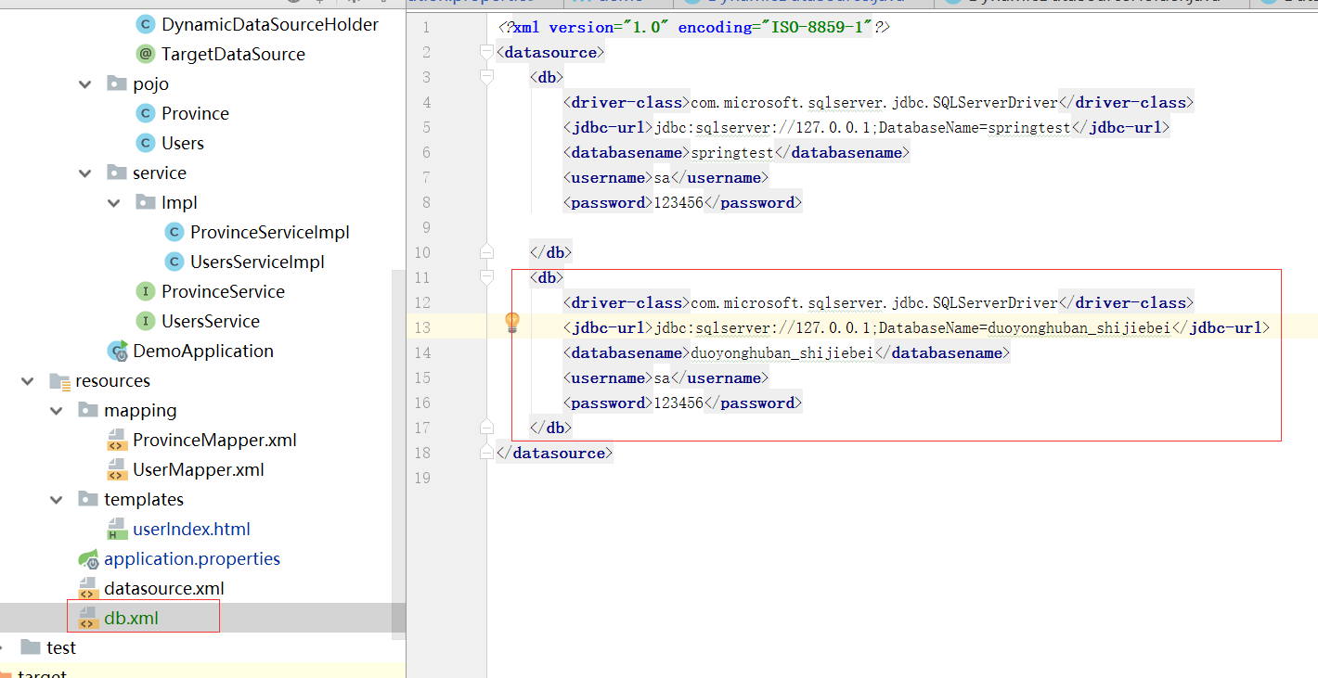Collapse the mapping folder node
This screenshot has width=1318, height=678.
(x=58, y=411)
